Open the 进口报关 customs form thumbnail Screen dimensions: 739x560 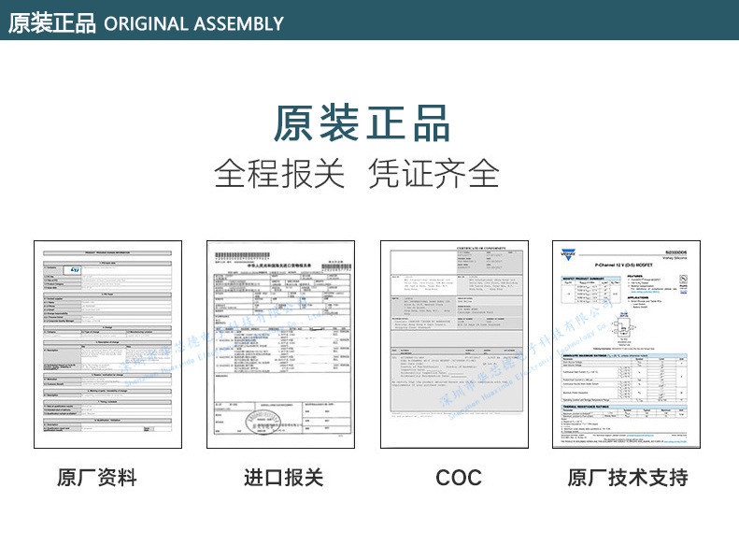(x=281, y=344)
